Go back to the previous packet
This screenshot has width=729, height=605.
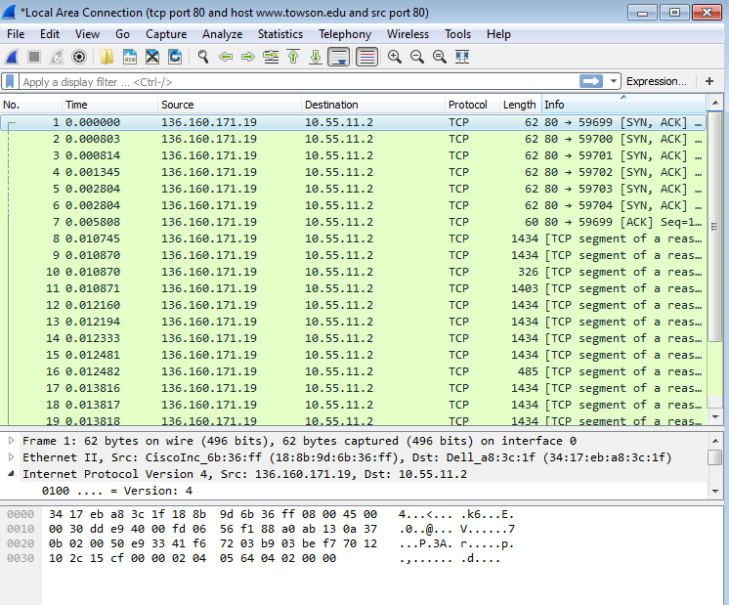click(226, 58)
